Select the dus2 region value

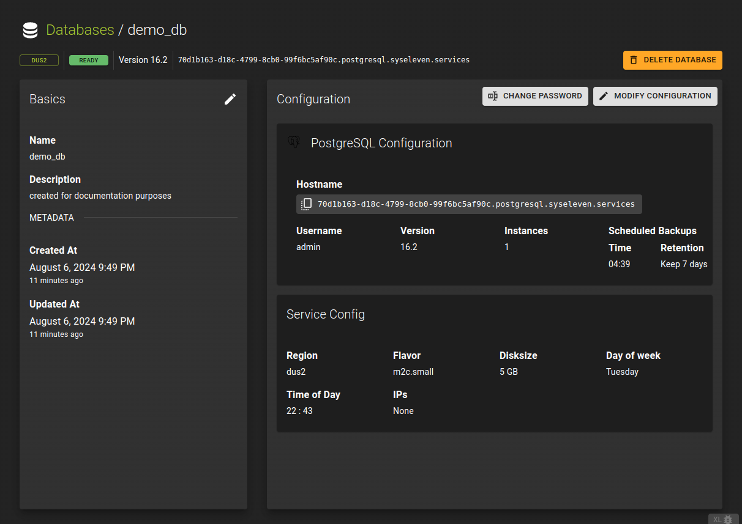tap(297, 372)
